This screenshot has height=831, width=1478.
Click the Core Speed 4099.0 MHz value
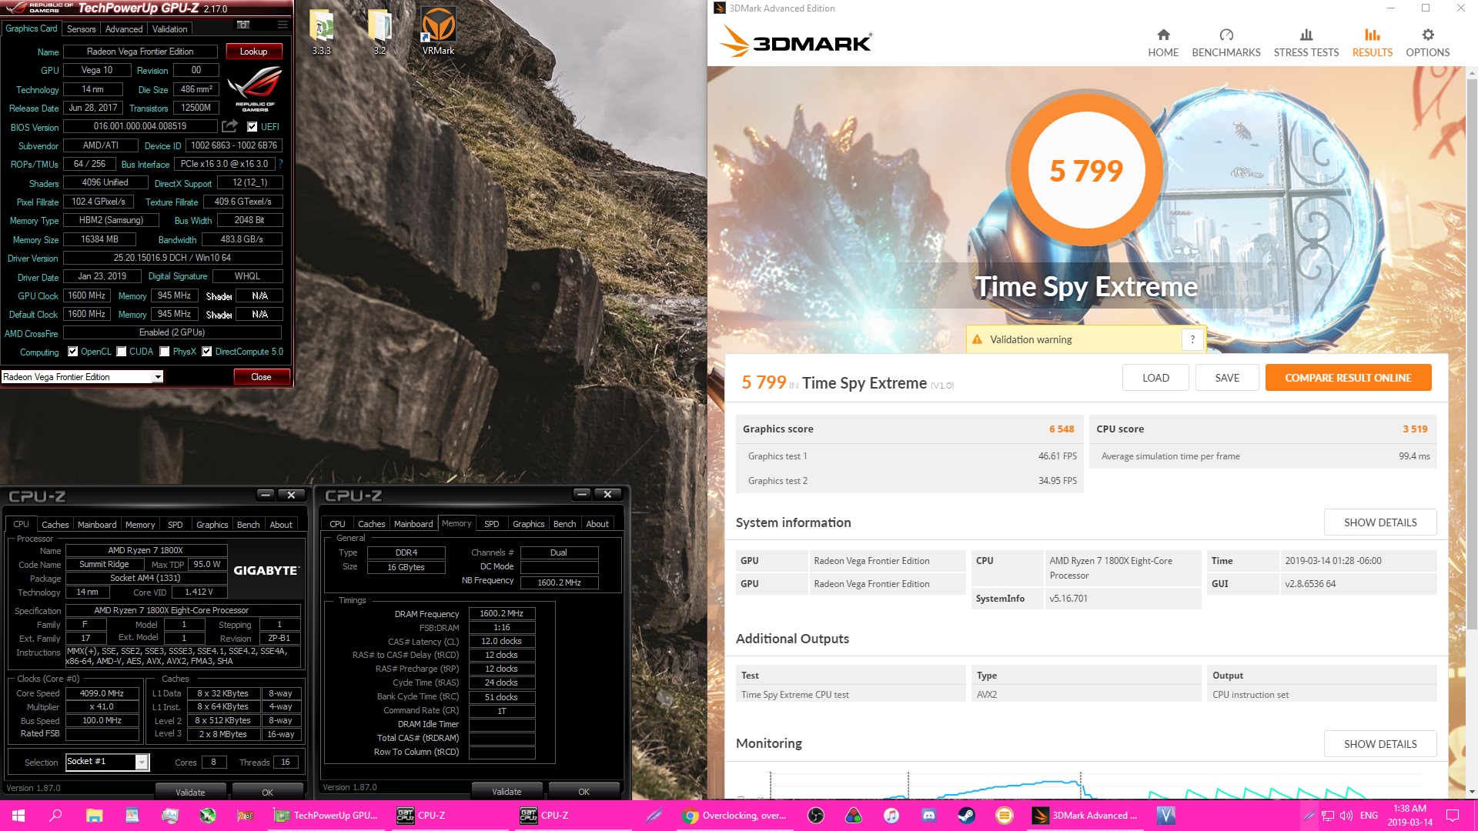coord(102,693)
